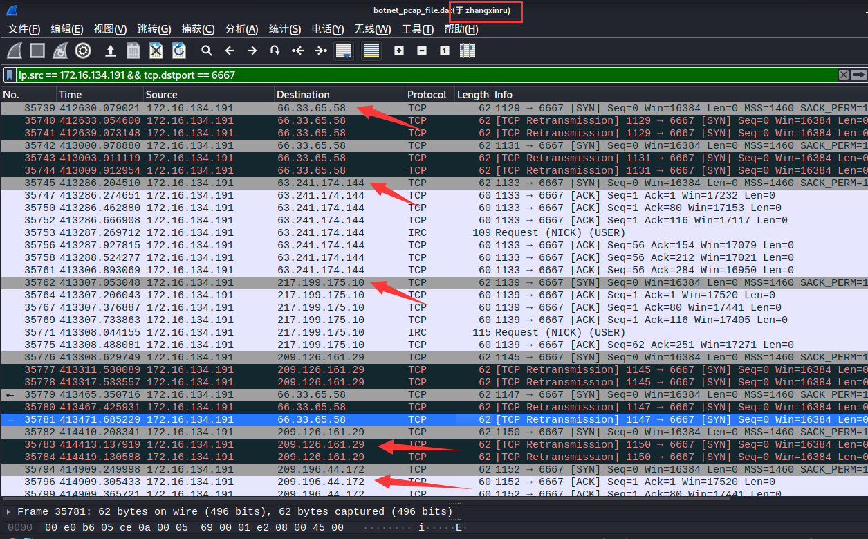The height and width of the screenshot is (539, 868).
Task: Apply the display filter arrow
Action: (859, 75)
